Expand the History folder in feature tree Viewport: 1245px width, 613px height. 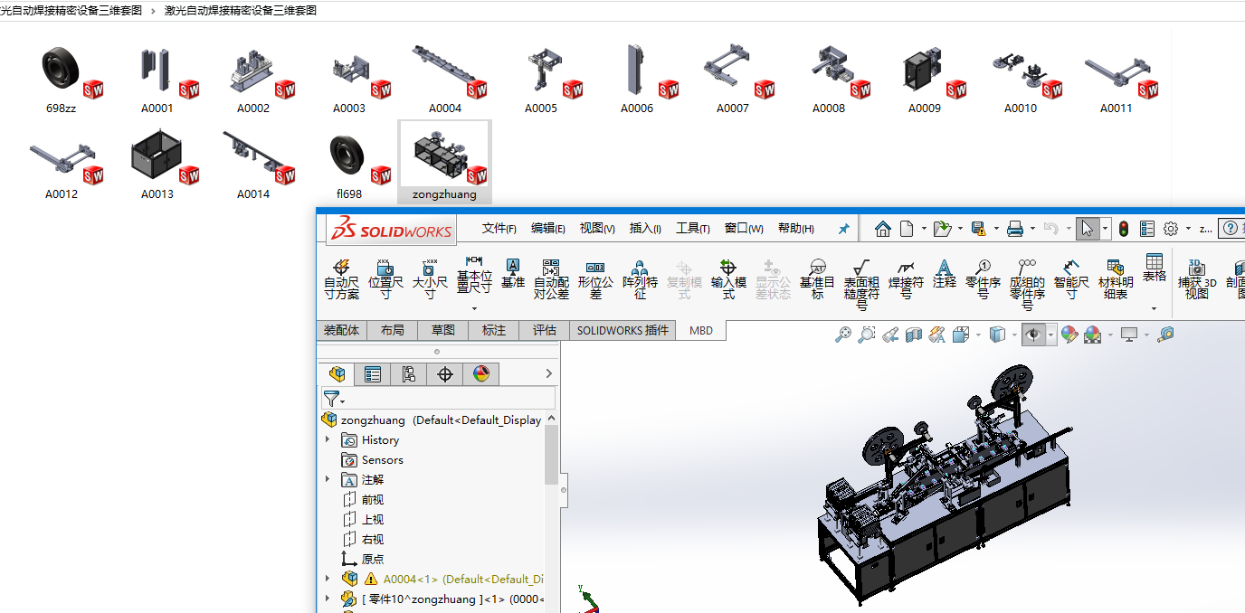click(328, 440)
